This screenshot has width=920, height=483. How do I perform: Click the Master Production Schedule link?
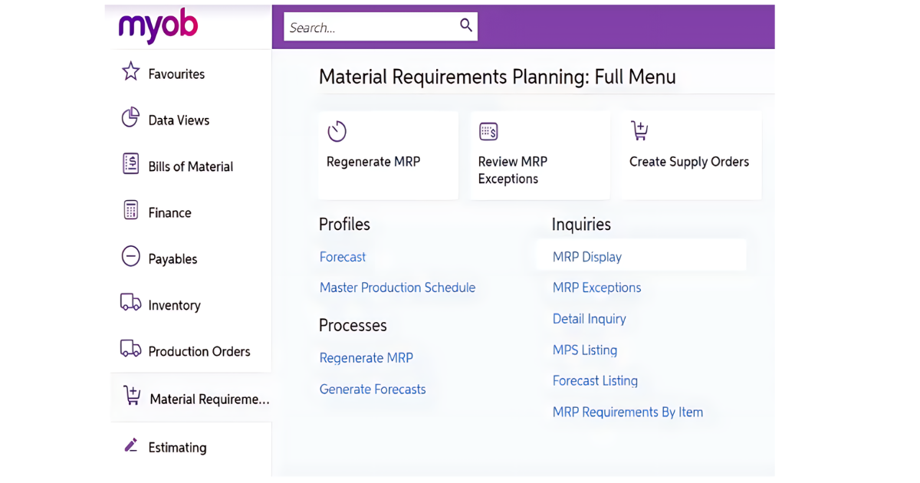[x=398, y=287]
